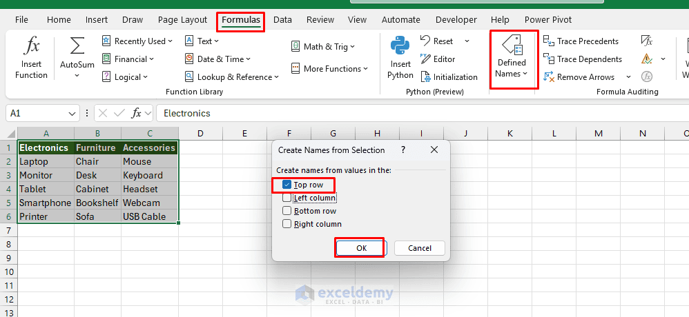The image size is (689, 317).
Task: Click the Evaluate Formula icon
Action: (646, 76)
